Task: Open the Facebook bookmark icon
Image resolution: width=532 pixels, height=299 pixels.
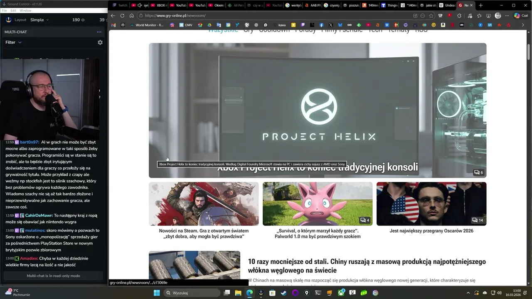Action: (321, 25)
